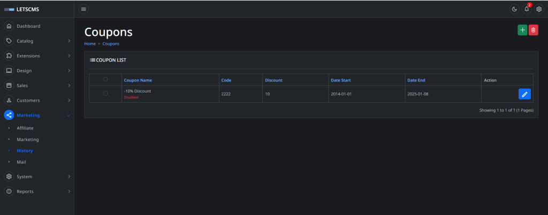Image resolution: width=548 pixels, height=215 pixels.
Task: Expand the Extensions menu chevron
Action: coord(69,56)
